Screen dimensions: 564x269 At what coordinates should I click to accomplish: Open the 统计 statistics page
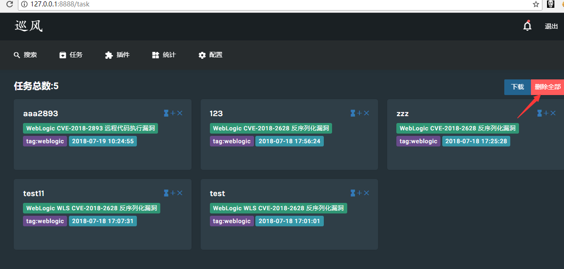(x=164, y=55)
